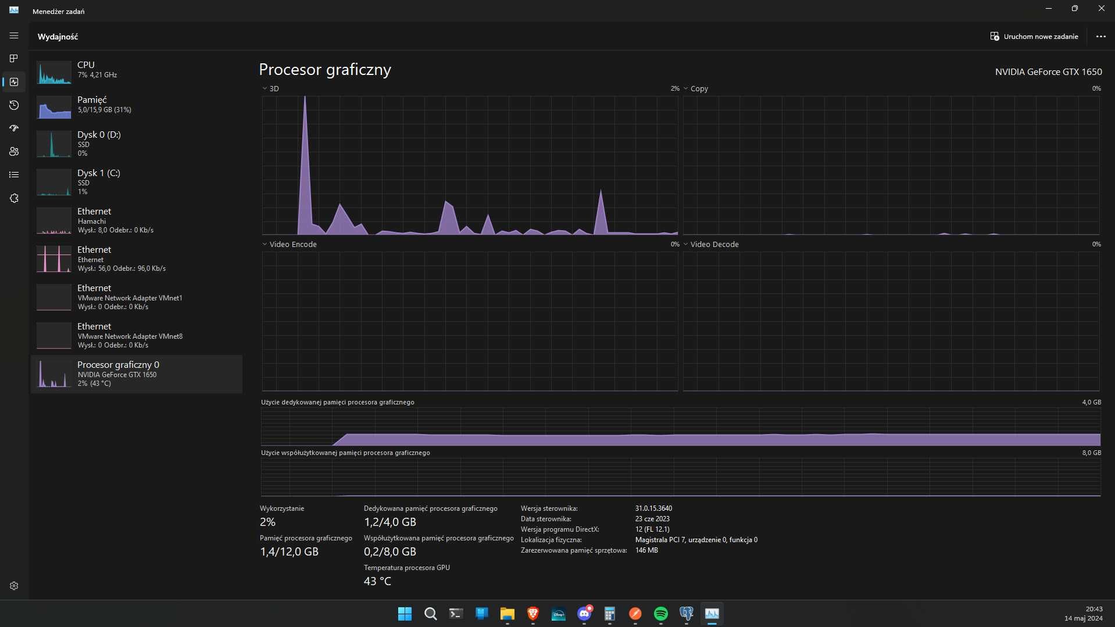Open File Explorer from the taskbar
1115x627 pixels.
tap(507, 614)
